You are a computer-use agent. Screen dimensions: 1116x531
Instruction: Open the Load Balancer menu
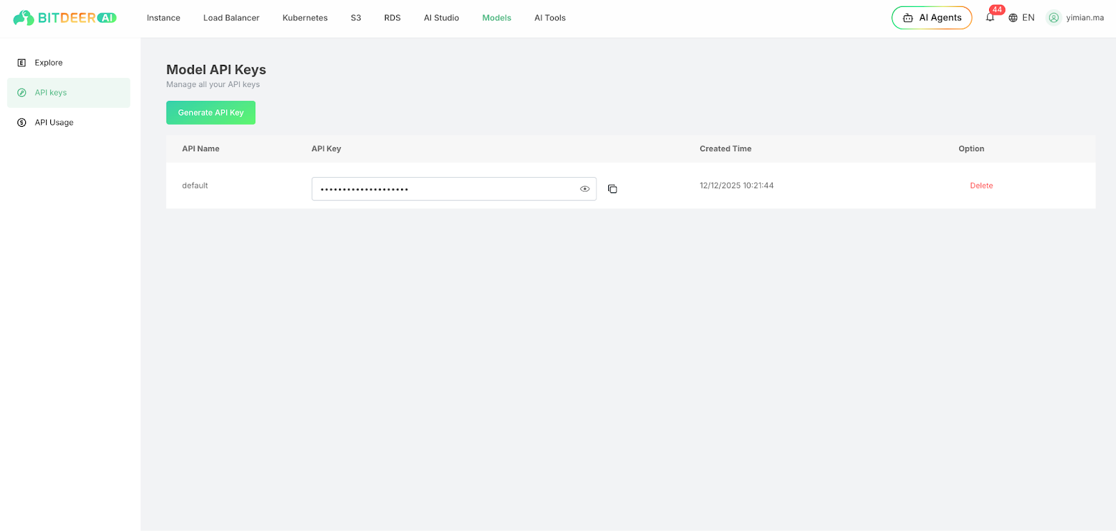click(231, 18)
